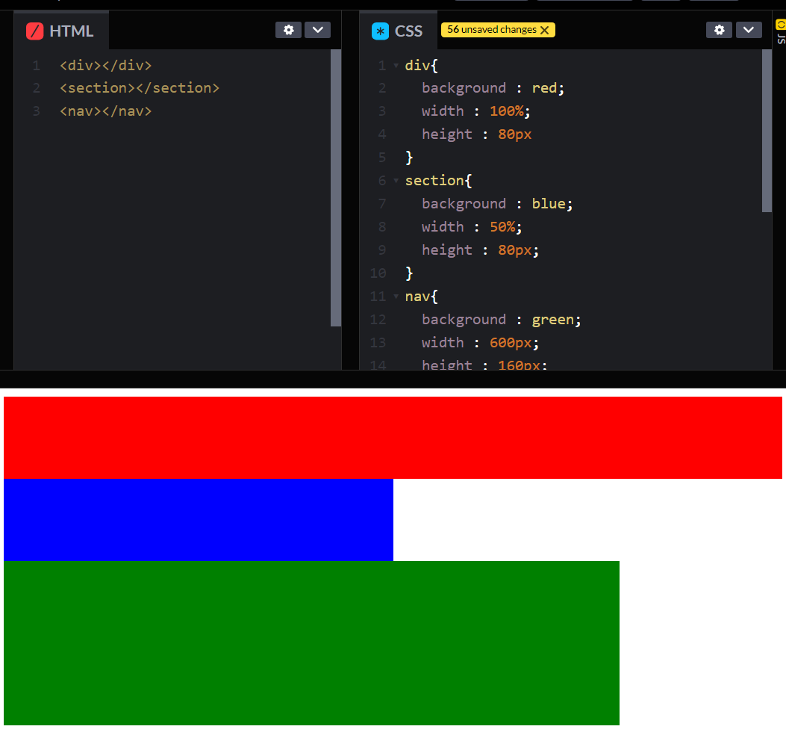Click the green box in preview

coord(311,642)
